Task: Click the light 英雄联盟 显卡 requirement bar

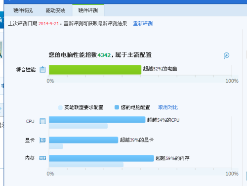Action: 56,146
